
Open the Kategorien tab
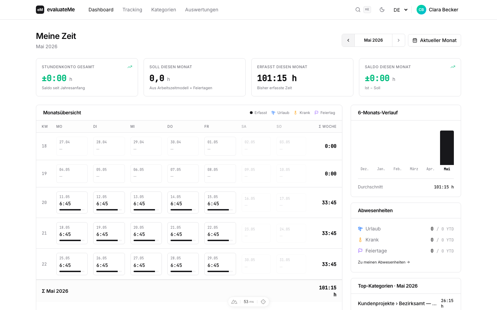point(164,10)
